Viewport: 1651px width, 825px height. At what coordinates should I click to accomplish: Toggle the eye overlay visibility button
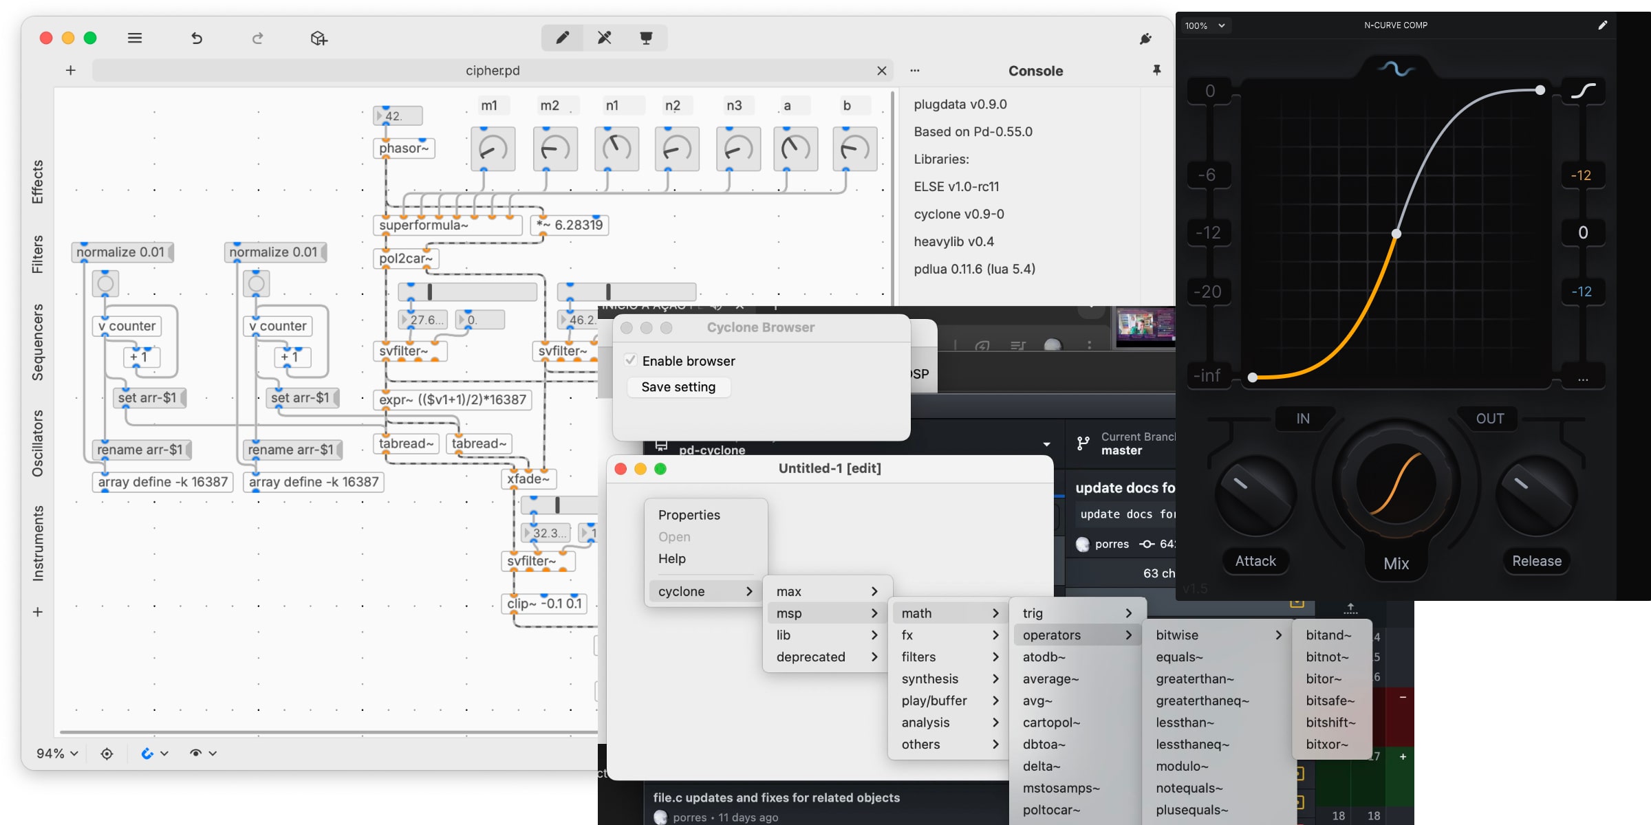point(196,753)
